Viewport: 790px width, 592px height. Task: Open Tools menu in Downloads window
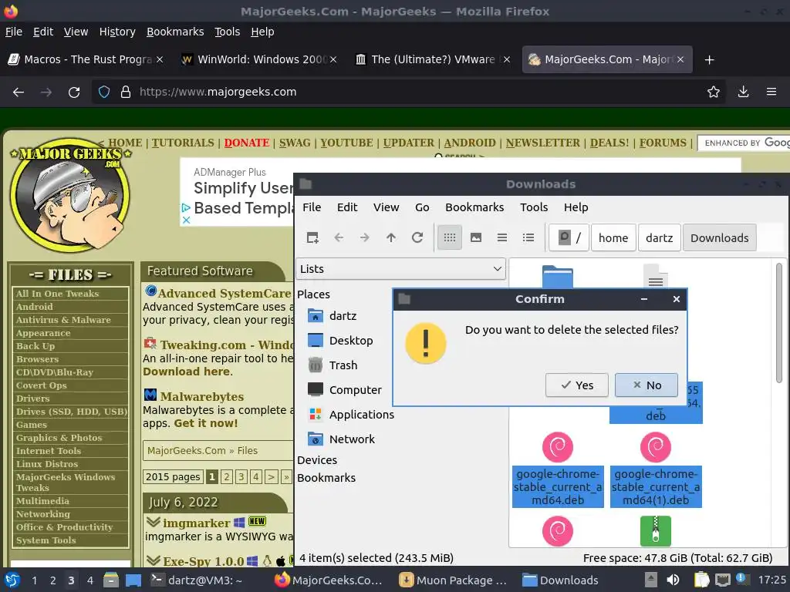534,207
